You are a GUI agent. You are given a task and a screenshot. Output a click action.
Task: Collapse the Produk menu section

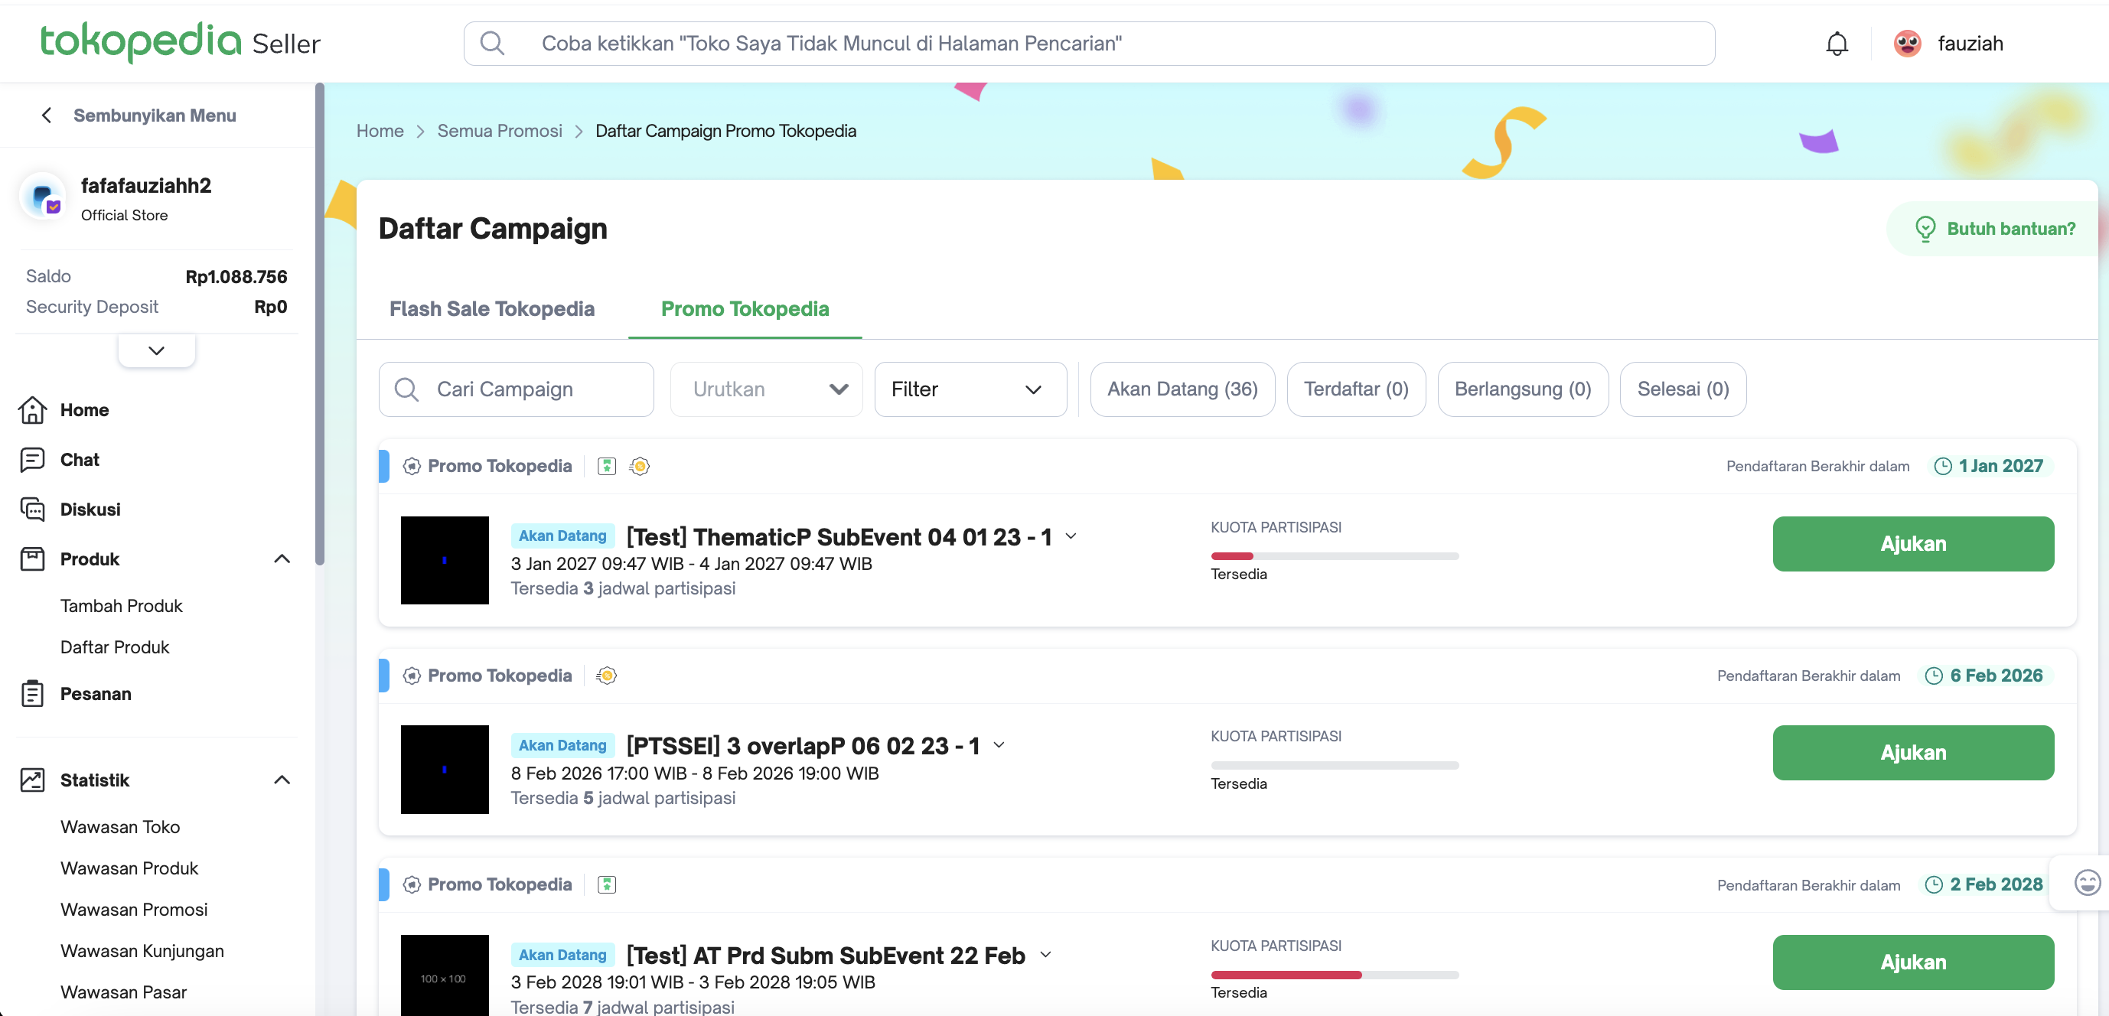pos(282,558)
